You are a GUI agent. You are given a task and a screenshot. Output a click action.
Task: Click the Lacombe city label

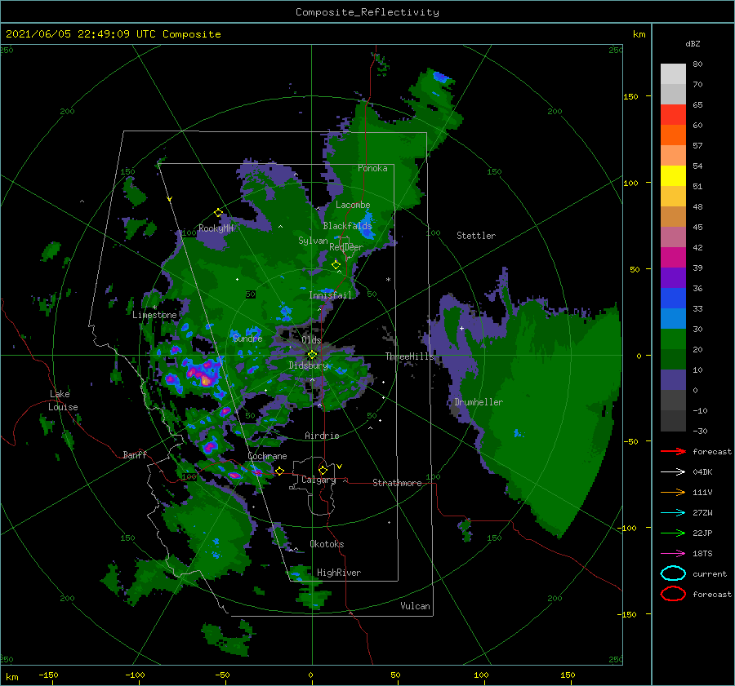click(x=353, y=205)
